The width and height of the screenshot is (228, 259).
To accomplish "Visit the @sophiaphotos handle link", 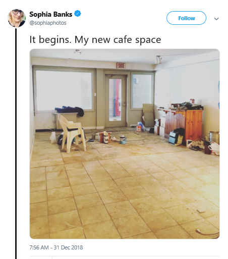I will [x=48, y=23].
